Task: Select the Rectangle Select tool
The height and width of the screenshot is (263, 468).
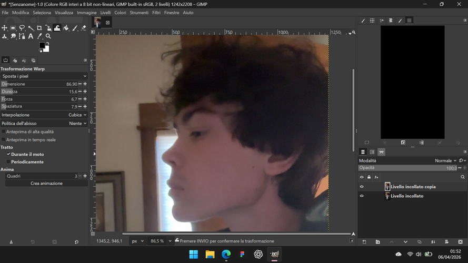Action: 13,28
